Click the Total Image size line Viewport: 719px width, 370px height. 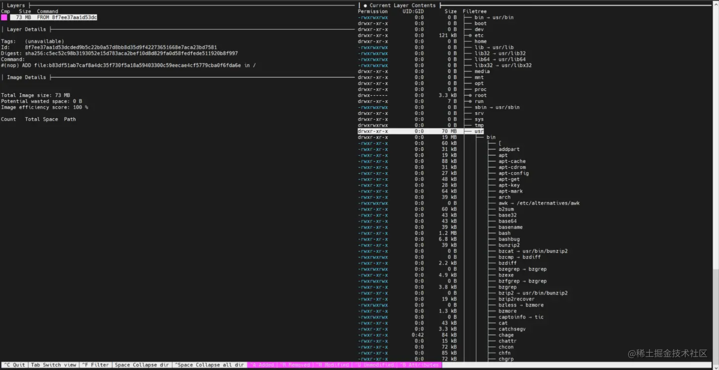coord(35,95)
